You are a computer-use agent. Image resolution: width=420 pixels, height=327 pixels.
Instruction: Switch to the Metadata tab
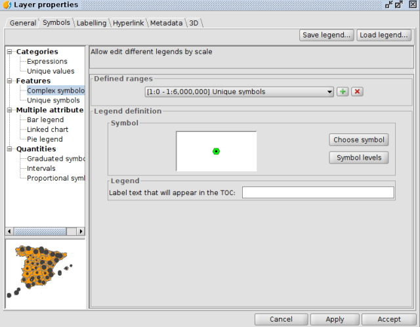point(166,23)
